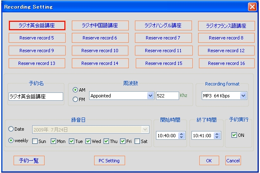Open the 予約一覧 reservation list

click(29, 160)
